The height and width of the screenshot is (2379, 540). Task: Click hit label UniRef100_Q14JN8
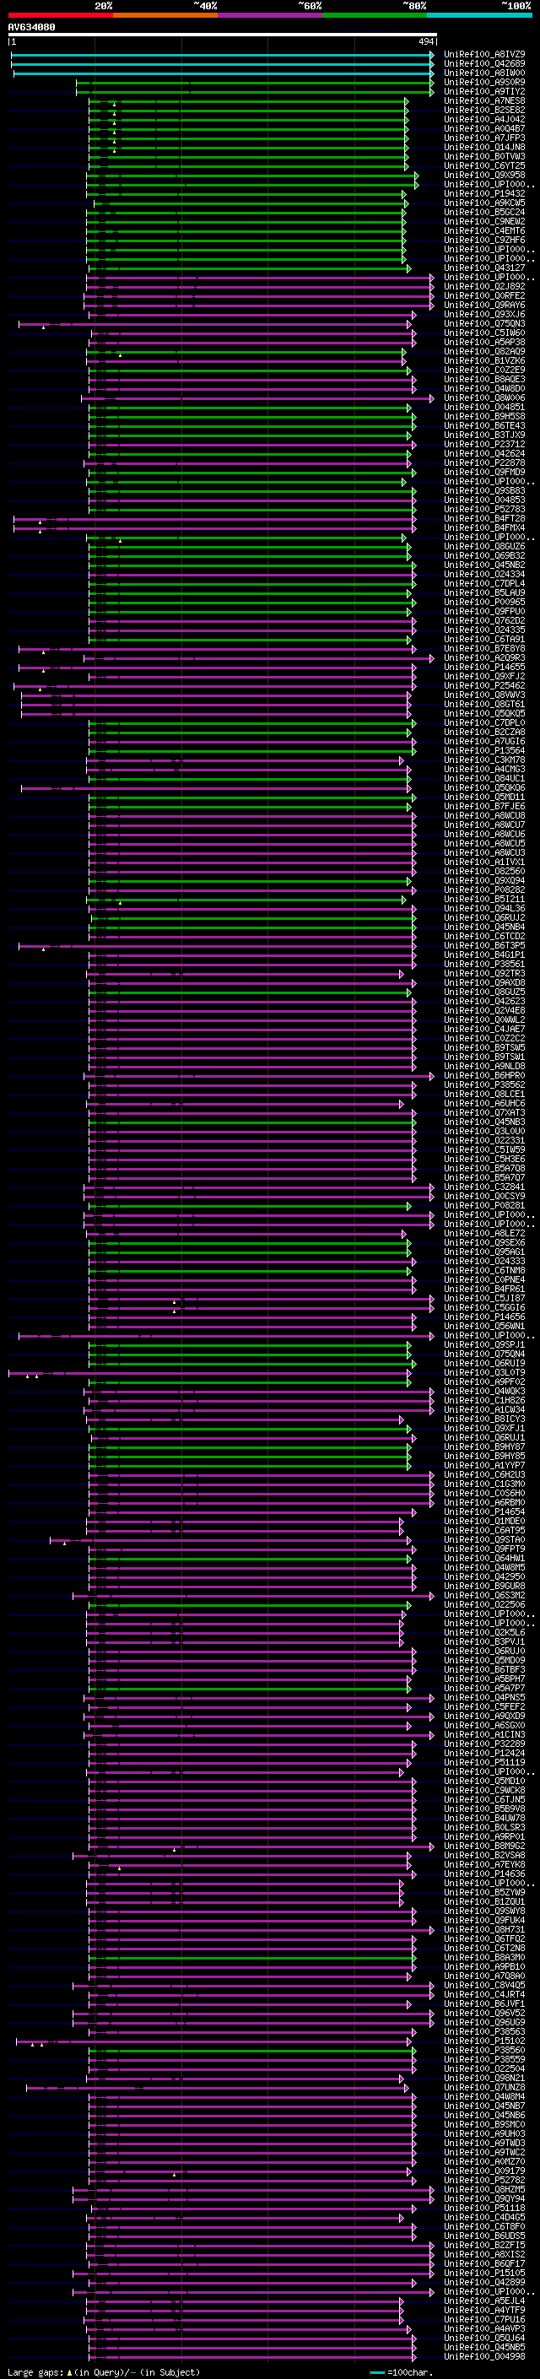pos(484,147)
